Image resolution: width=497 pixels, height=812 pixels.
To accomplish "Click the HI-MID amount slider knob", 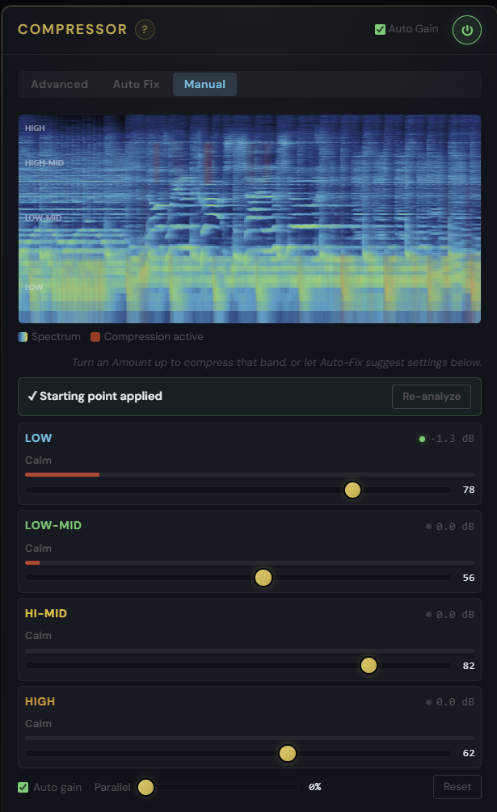I will point(369,666).
